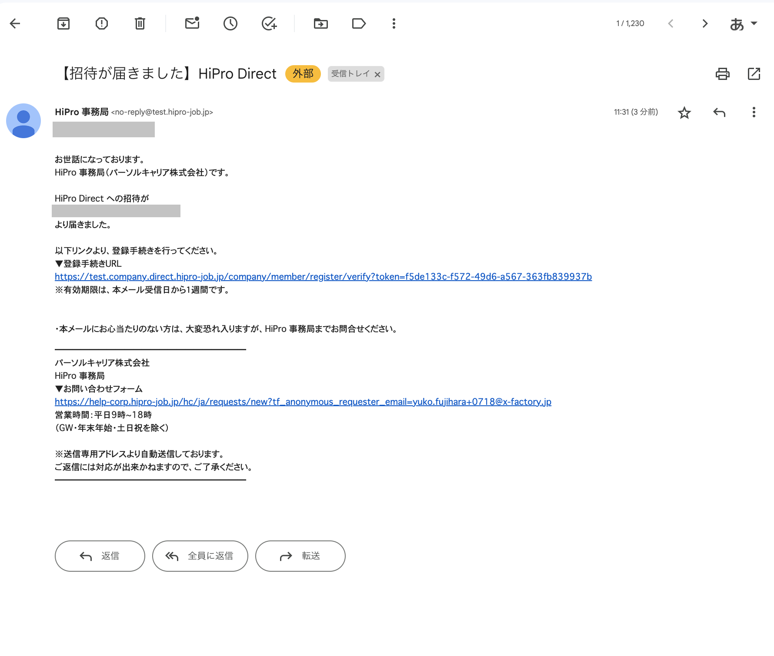Image resolution: width=774 pixels, height=656 pixels.
Task: Open the 登録手続き verification URL link
Action: pyautogui.click(x=323, y=277)
